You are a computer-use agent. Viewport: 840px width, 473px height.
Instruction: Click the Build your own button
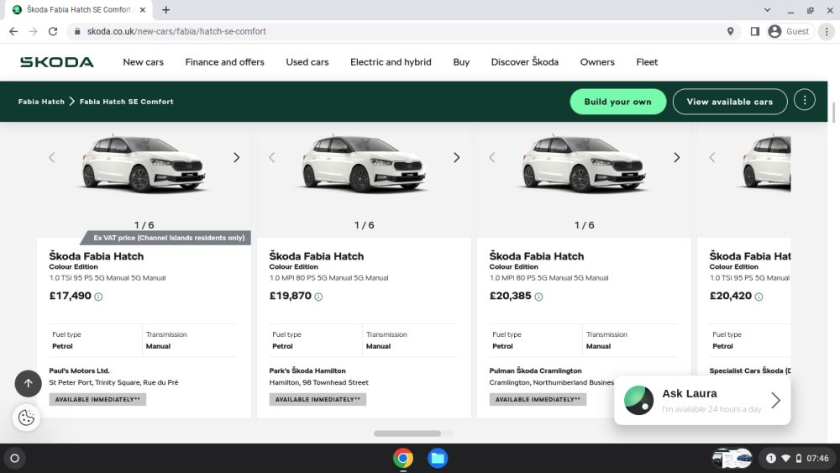pos(617,102)
